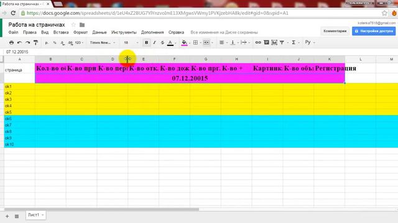Open the Файл menu
The image size is (398, 223).
(13, 32)
